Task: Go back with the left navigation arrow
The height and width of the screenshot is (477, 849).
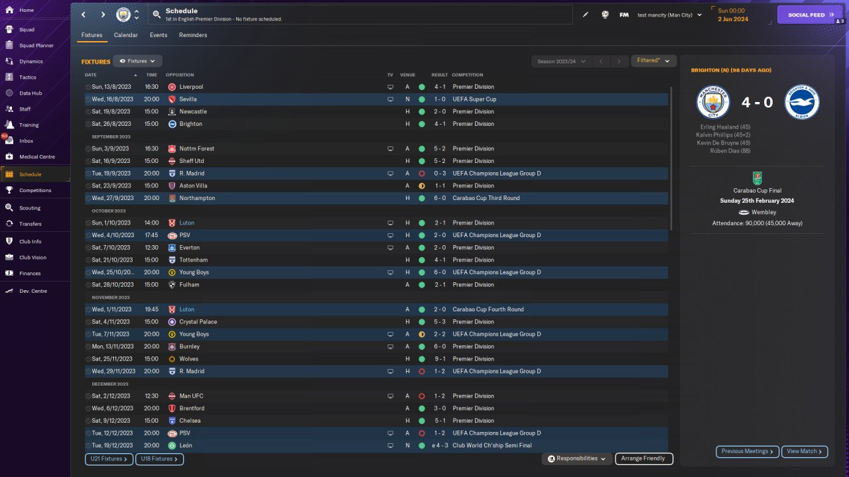Action: click(x=84, y=15)
